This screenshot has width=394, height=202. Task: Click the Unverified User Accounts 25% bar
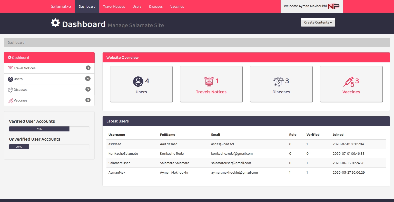19,147
